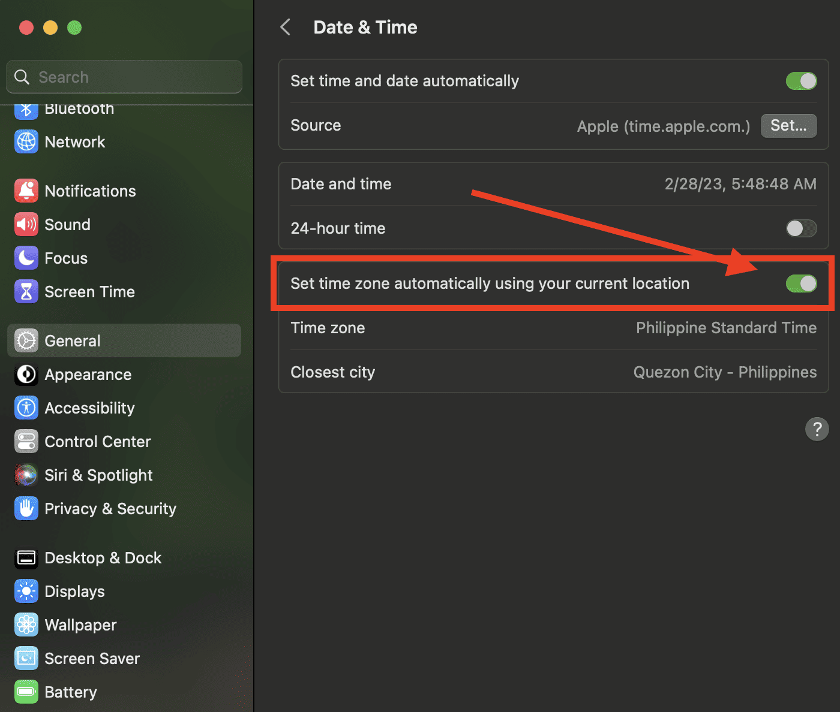Viewport: 840px width, 712px height.
Task: Click the Network globe icon in sidebar
Action: click(26, 142)
